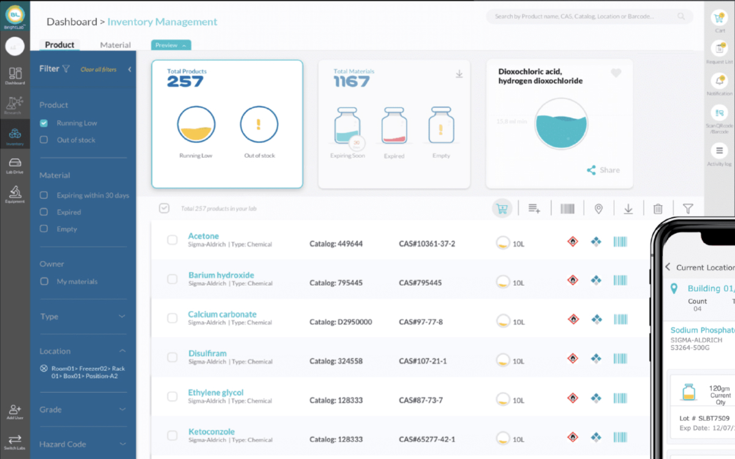Viewport: 735px width, 459px height.
Task: Click the Scan QRcode/Barcode icon
Action: (x=720, y=113)
